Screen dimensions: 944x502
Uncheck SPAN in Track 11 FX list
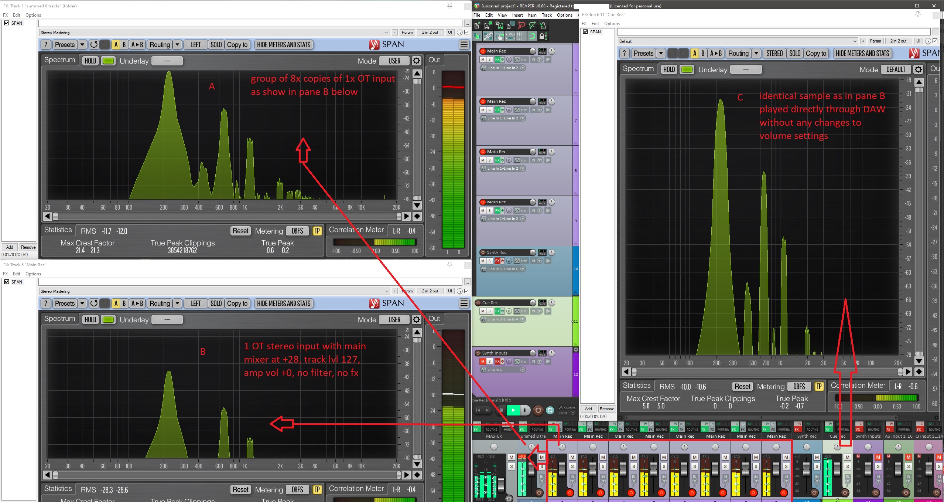tap(585, 32)
